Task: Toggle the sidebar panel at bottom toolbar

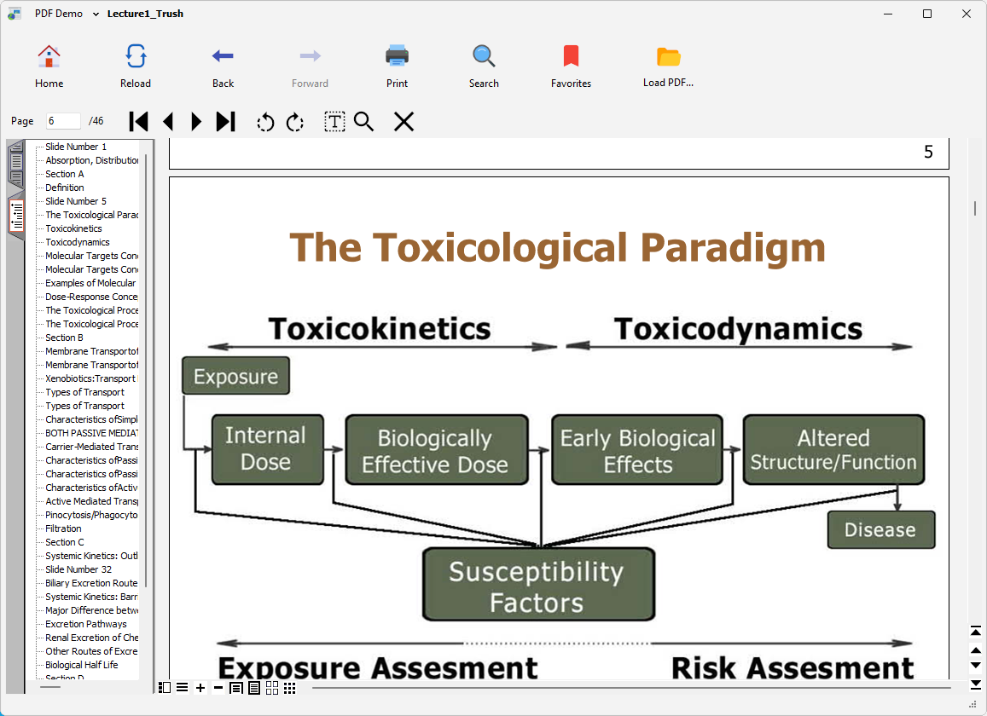Action: pyautogui.click(x=165, y=688)
